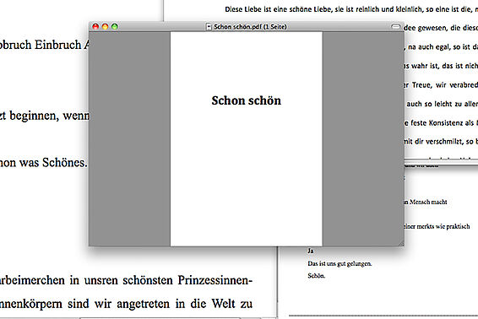Zoom the PDF window with green button
478x319 pixels.
115,26
